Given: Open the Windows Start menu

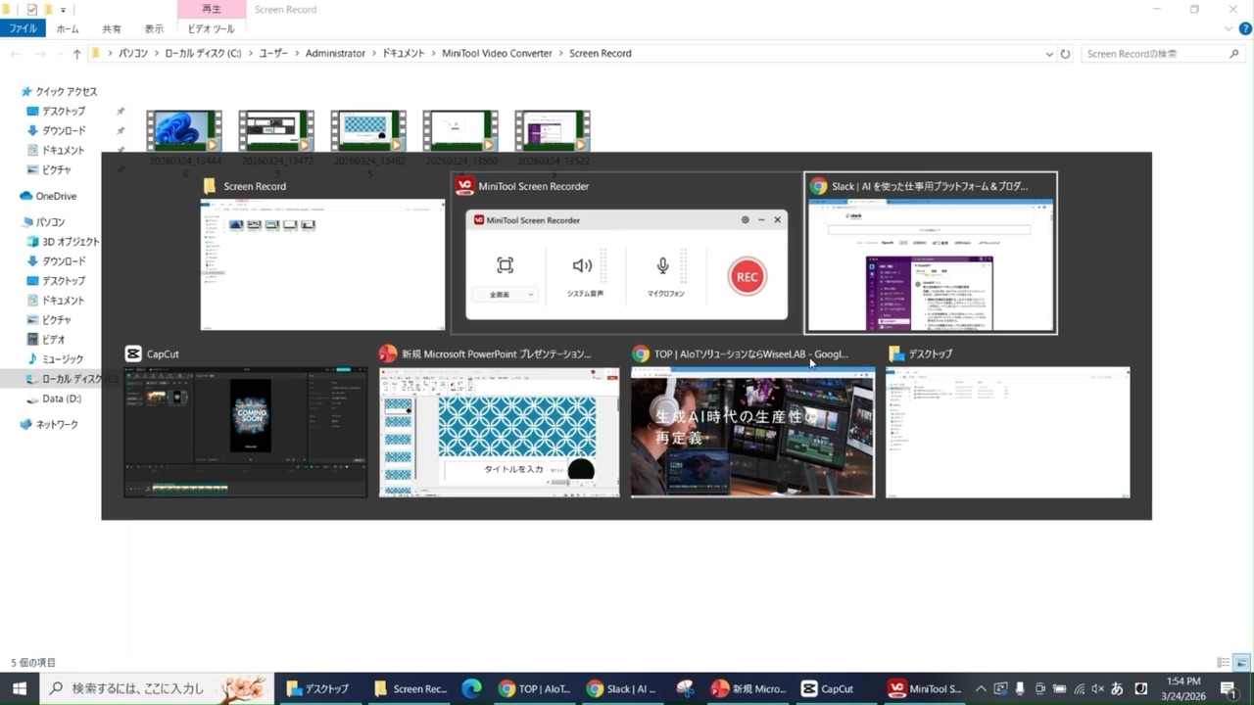Looking at the screenshot, I should tap(19, 688).
